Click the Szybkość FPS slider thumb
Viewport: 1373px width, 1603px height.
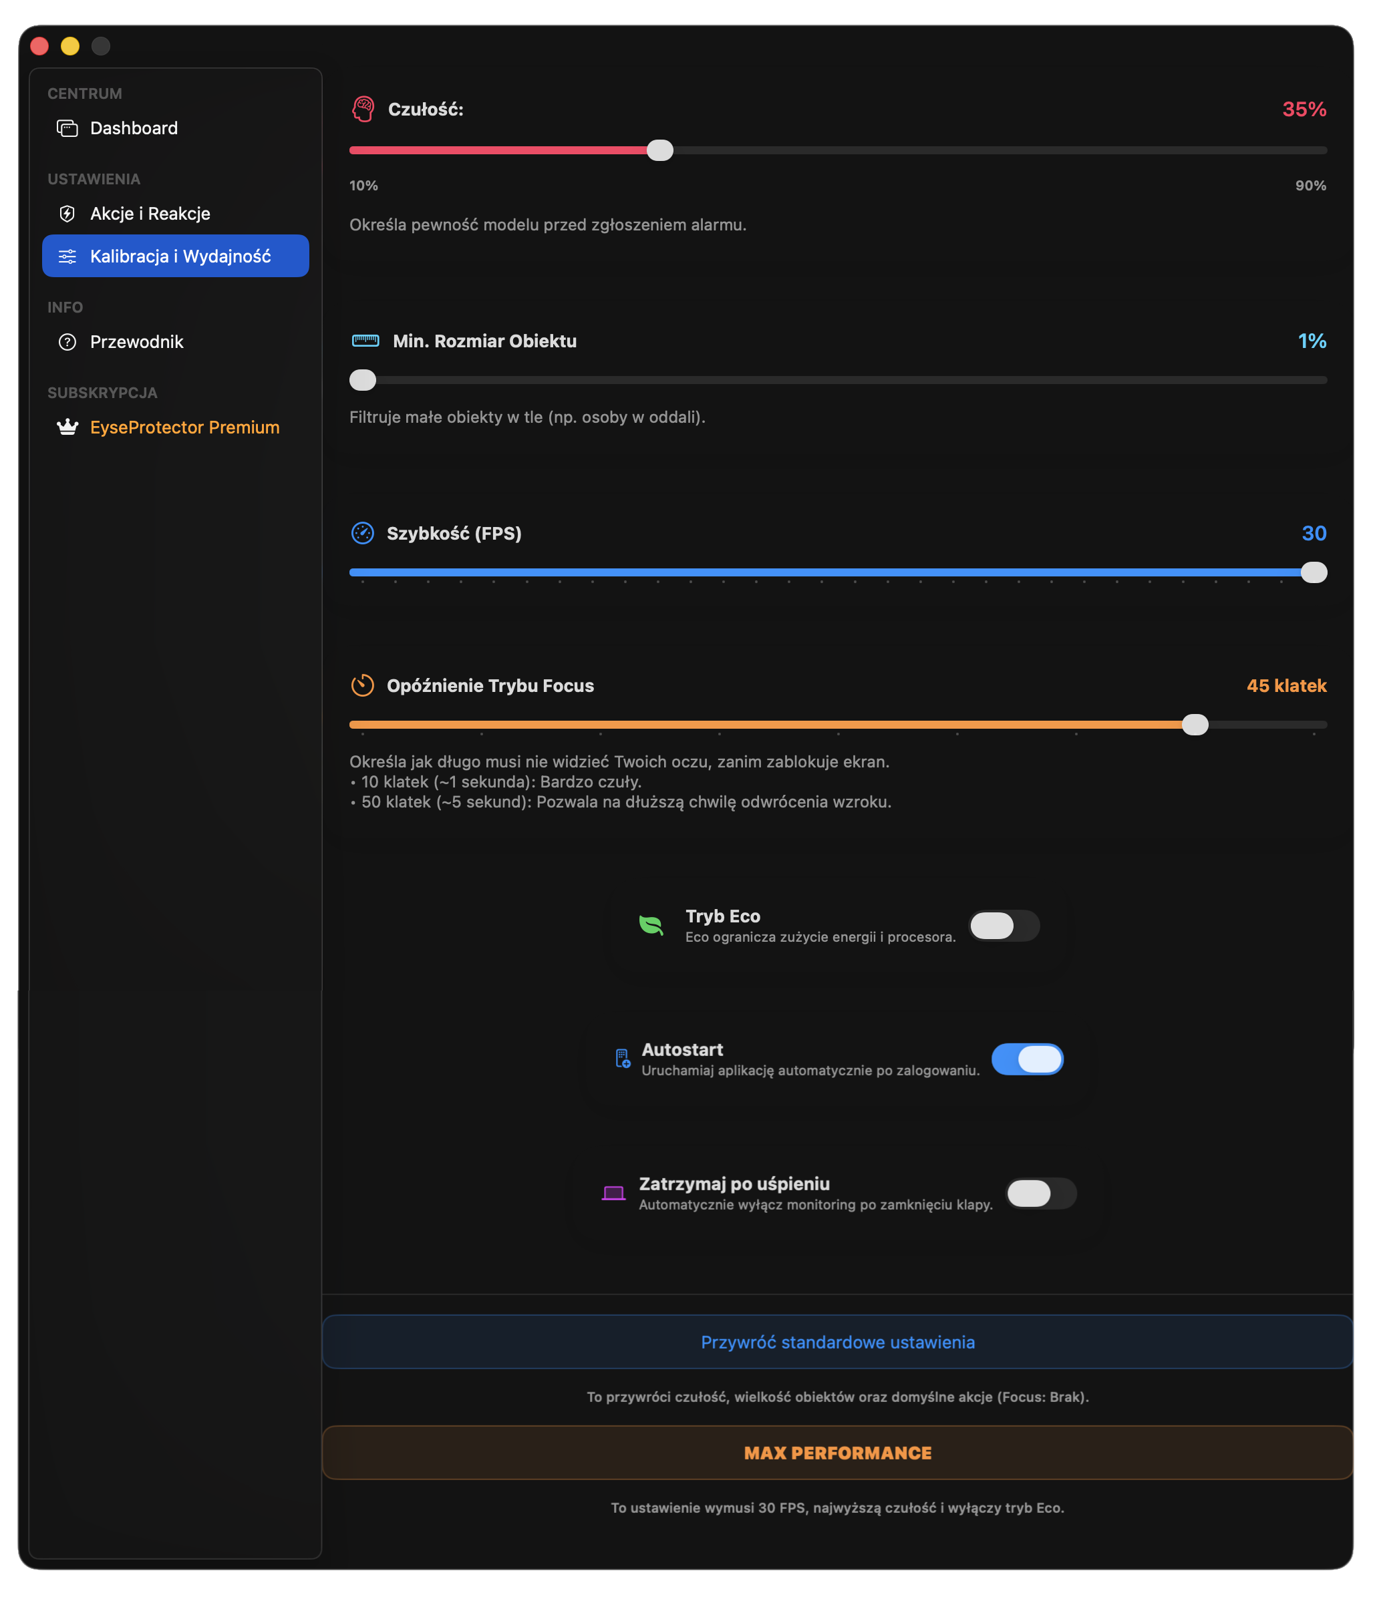pos(1314,572)
